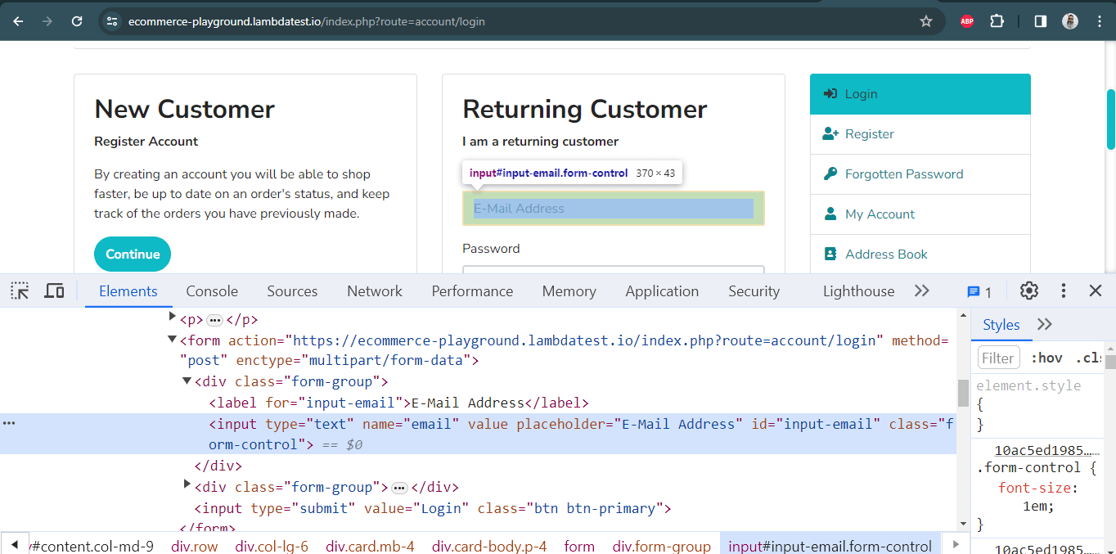Reload the page via the refresh icon
The image size is (1116, 554).
pyautogui.click(x=76, y=20)
